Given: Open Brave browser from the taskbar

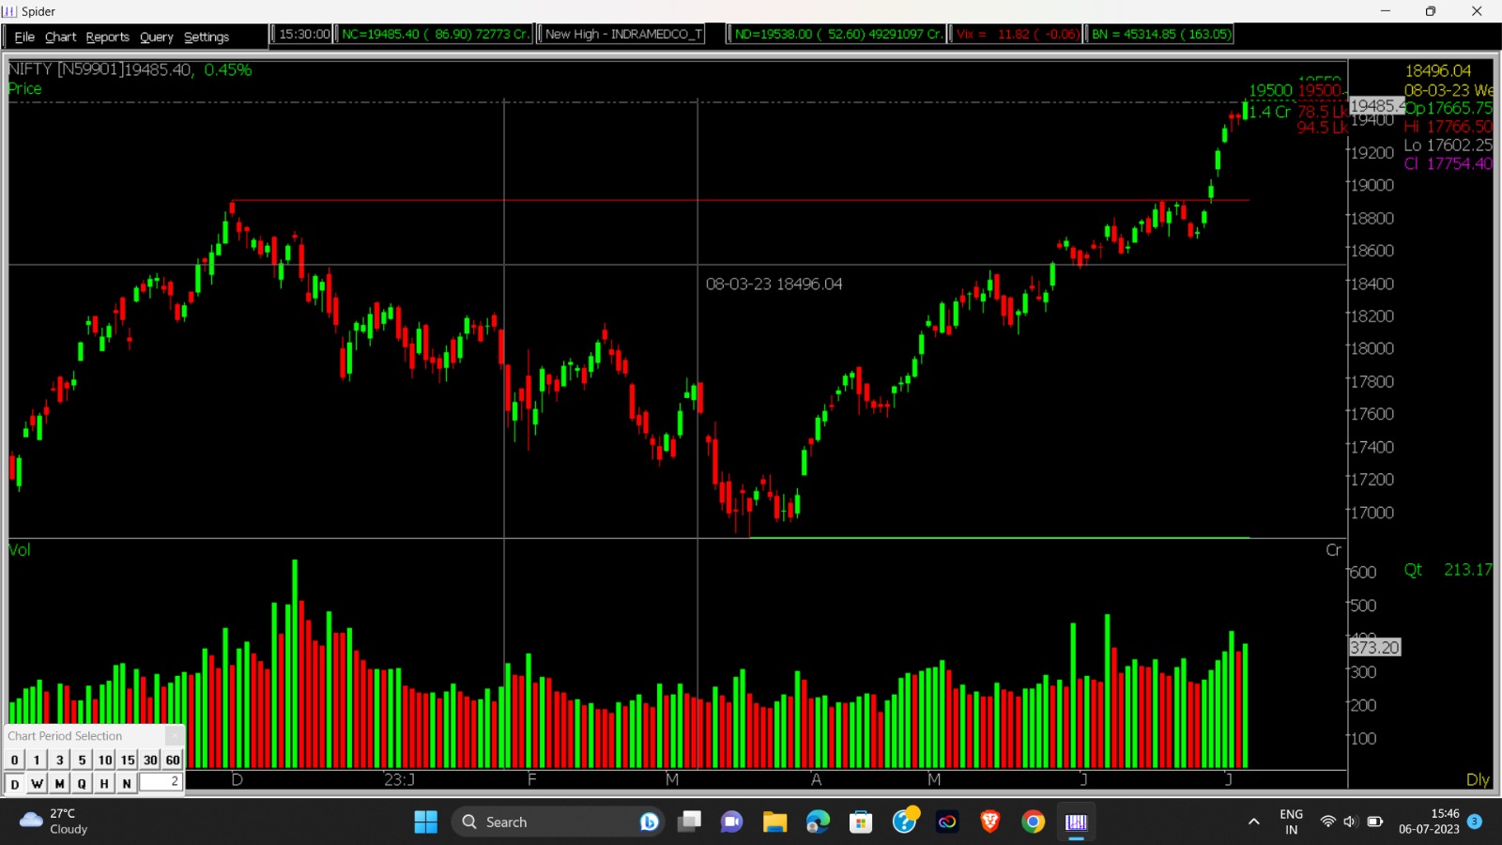Looking at the screenshot, I should point(989,822).
